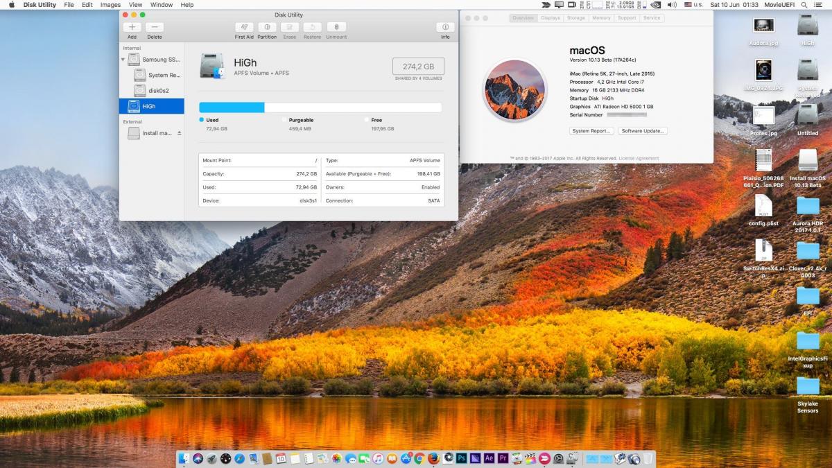Switch to Displays tab in About This Mac

tap(551, 18)
